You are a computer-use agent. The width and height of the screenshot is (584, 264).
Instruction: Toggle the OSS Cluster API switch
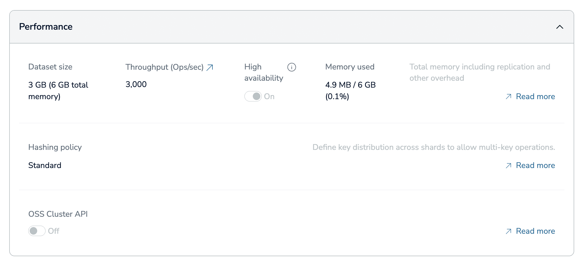[37, 231]
